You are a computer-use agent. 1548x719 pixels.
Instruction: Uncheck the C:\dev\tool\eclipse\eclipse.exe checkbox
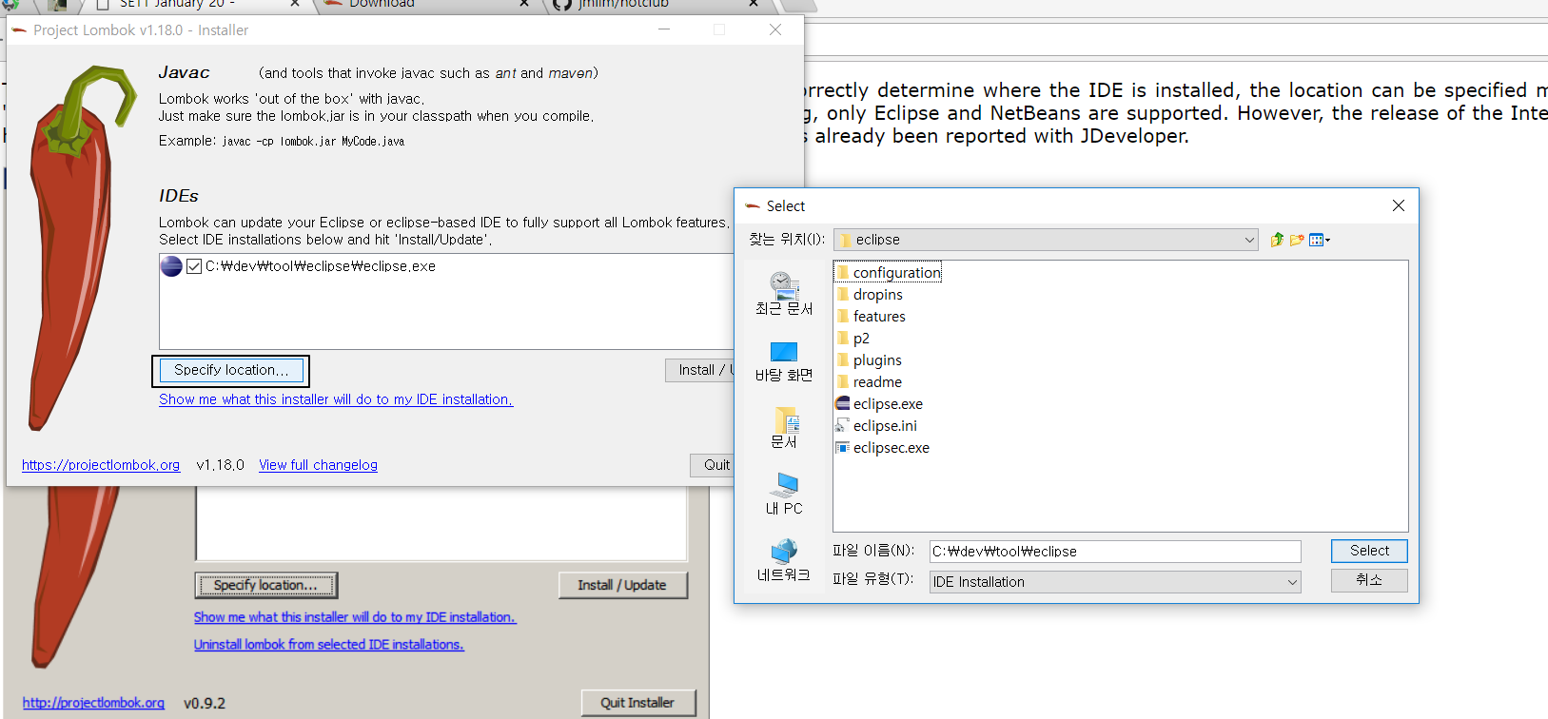click(x=194, y=266)
